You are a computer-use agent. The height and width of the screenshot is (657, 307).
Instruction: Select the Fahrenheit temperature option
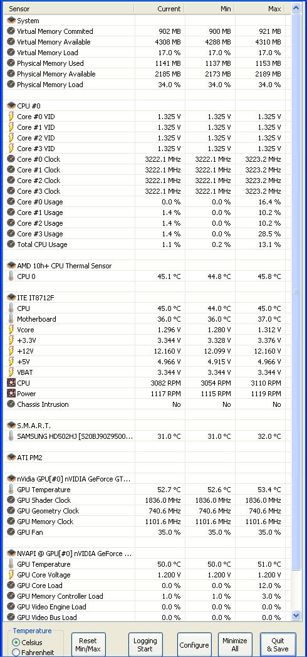tap(16, 653)
